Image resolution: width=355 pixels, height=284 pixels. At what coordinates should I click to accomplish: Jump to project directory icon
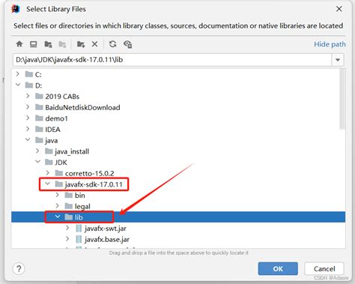[x=48, y=44]
